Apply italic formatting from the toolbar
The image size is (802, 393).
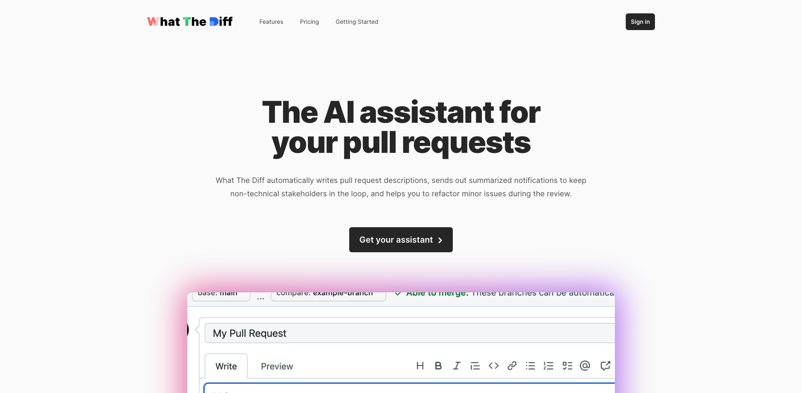(457, 366)
